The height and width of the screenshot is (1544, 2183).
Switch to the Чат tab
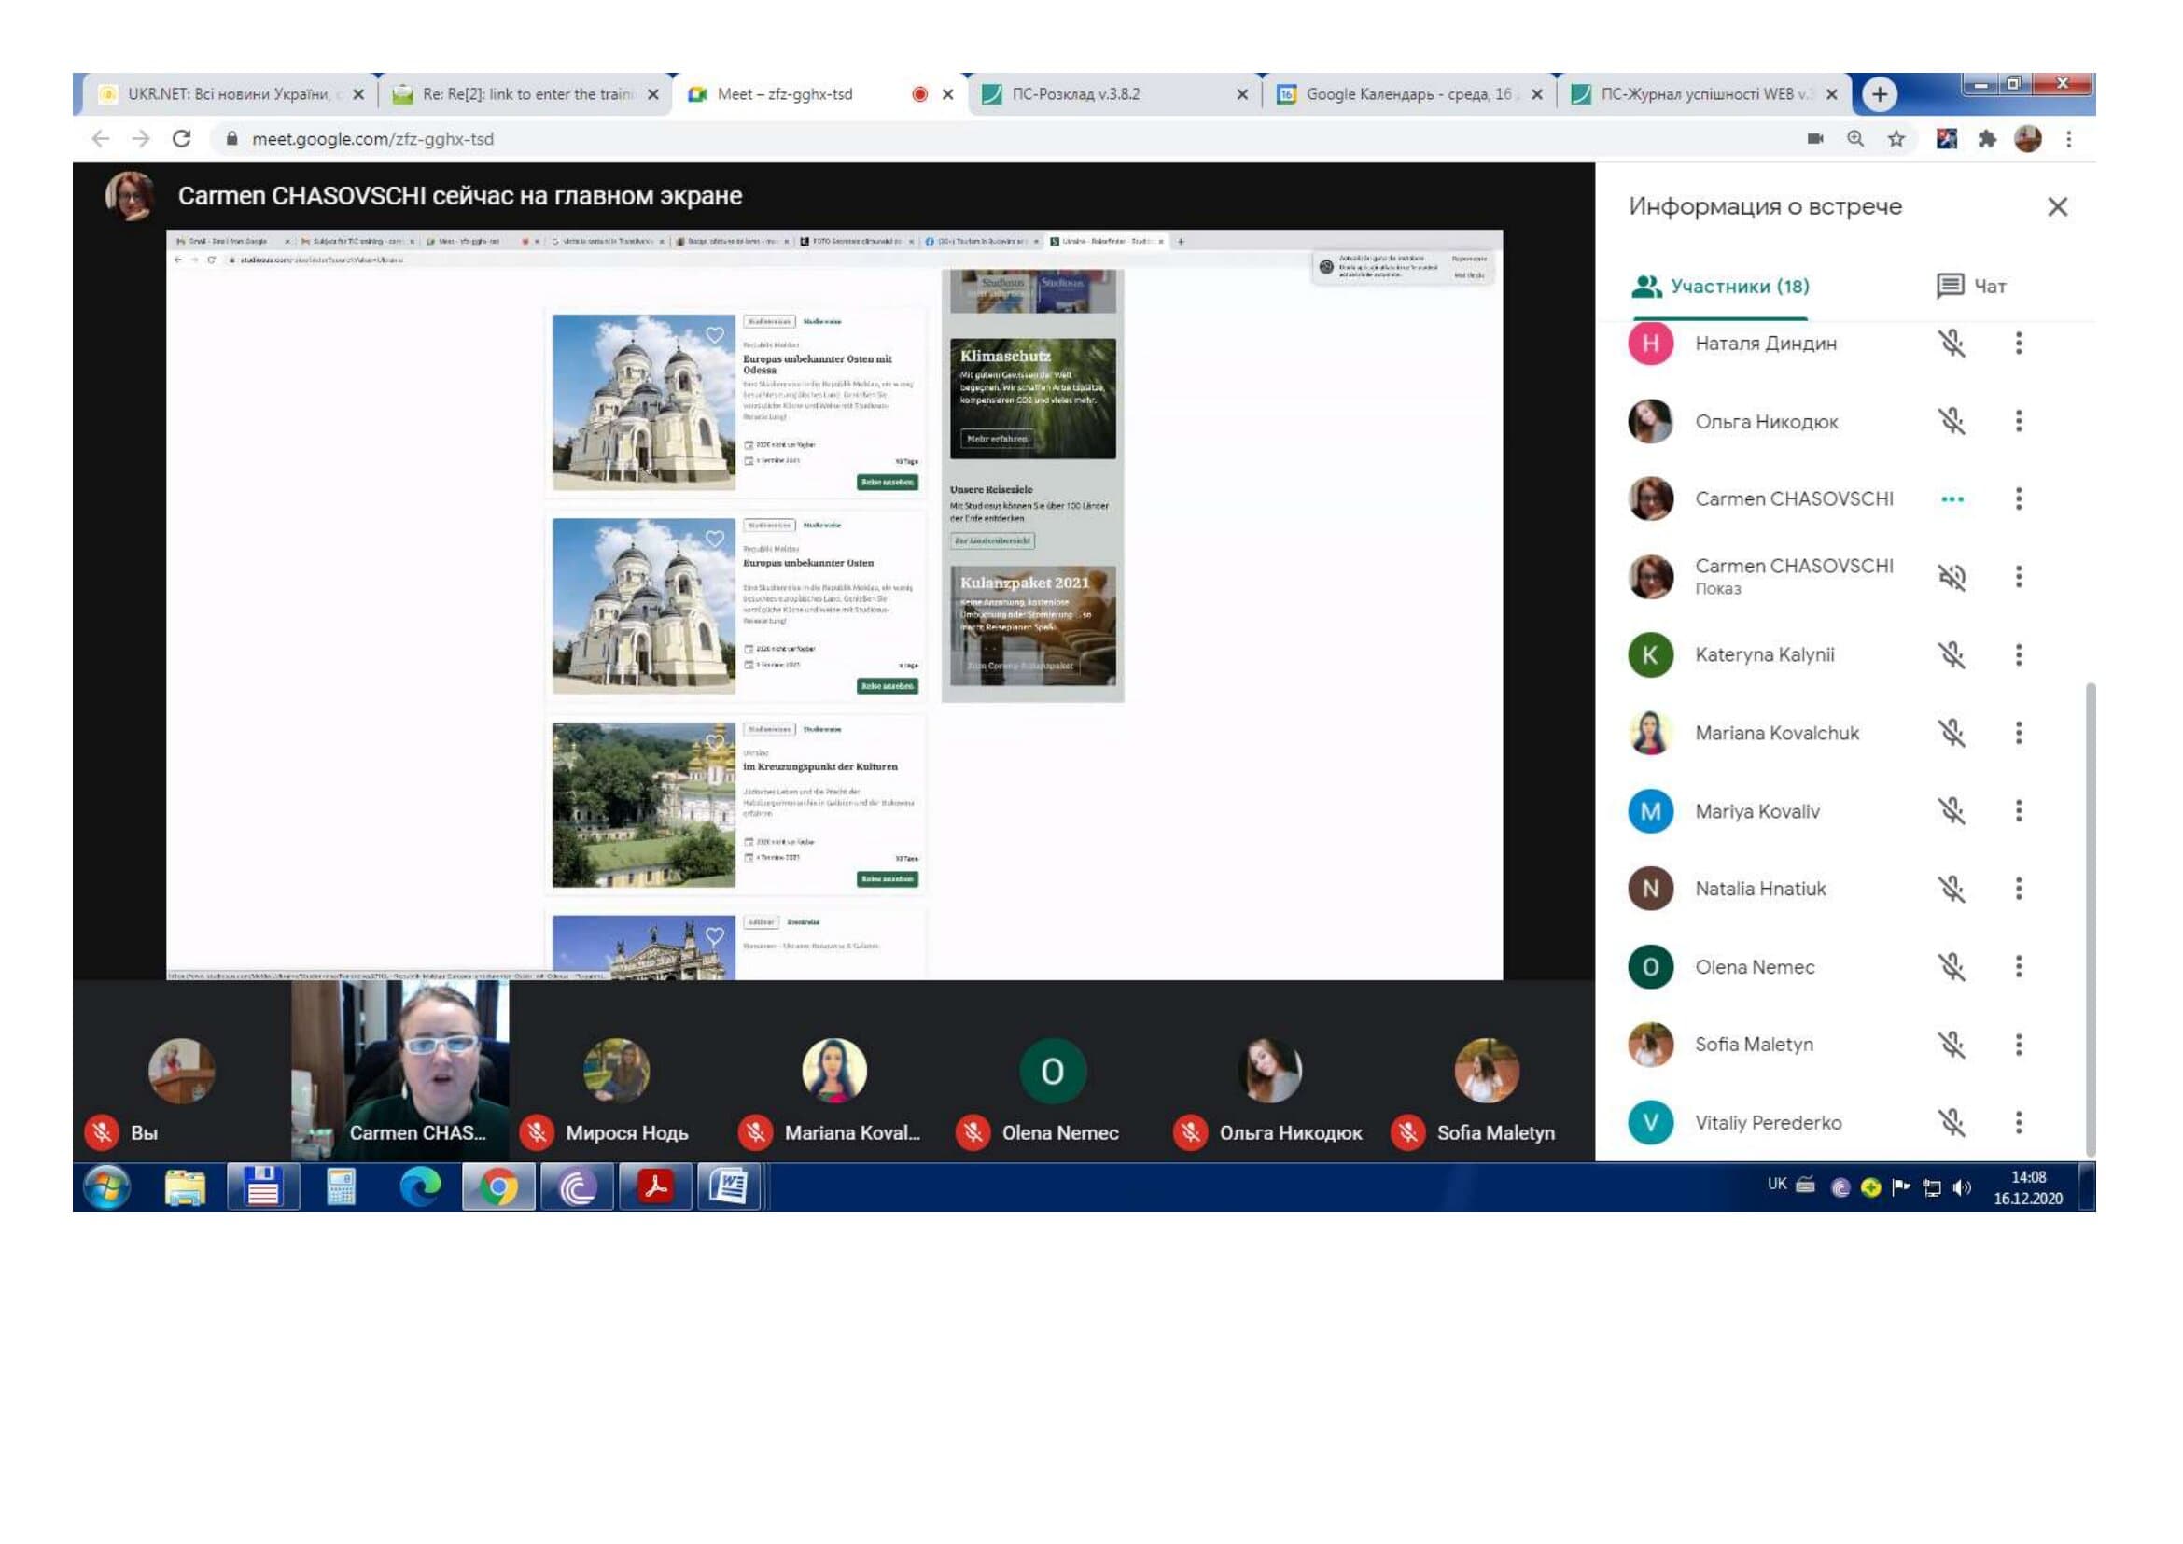tap(1972, 287)
